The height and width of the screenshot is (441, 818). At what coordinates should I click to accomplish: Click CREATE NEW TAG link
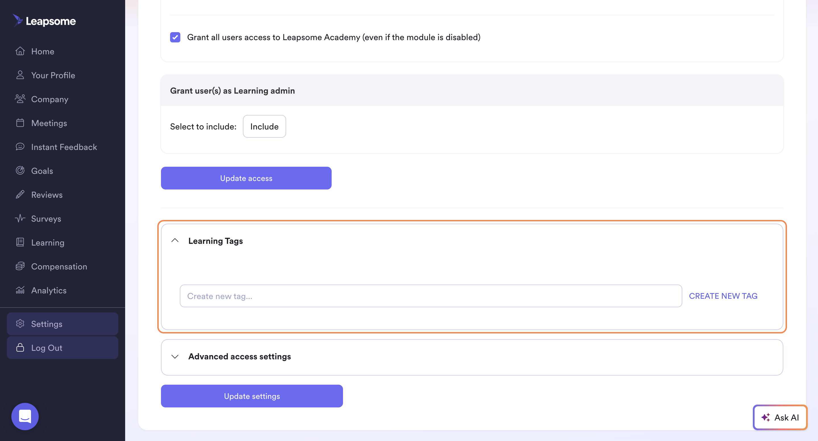coord(723,296)
